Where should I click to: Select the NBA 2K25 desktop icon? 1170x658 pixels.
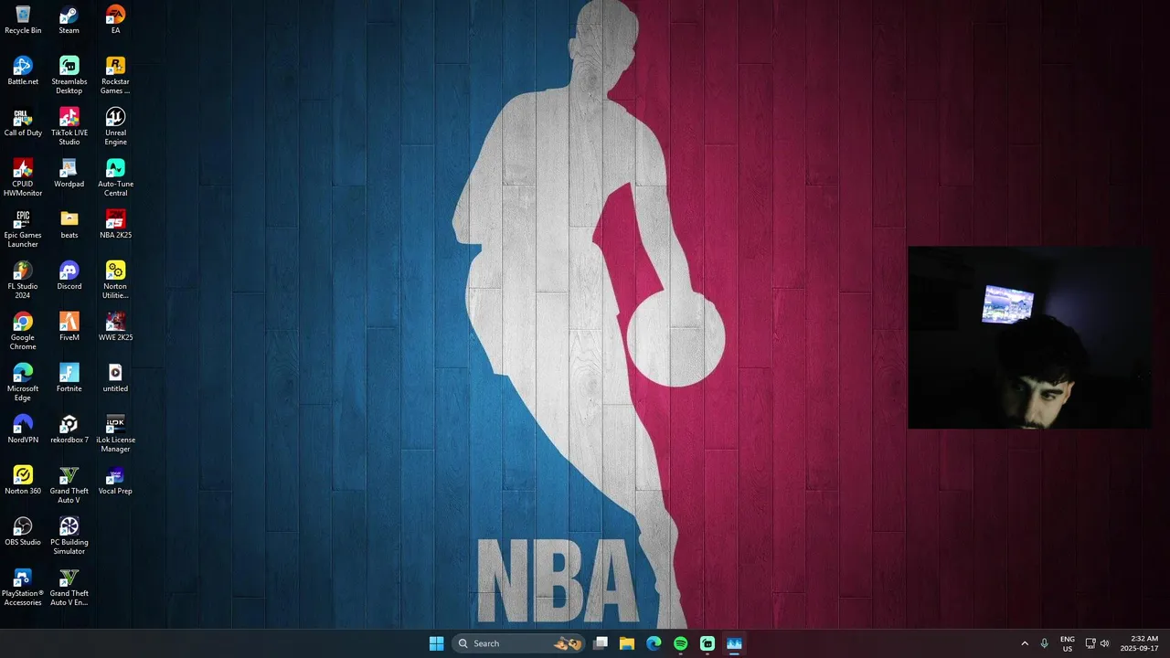[115, 225]
